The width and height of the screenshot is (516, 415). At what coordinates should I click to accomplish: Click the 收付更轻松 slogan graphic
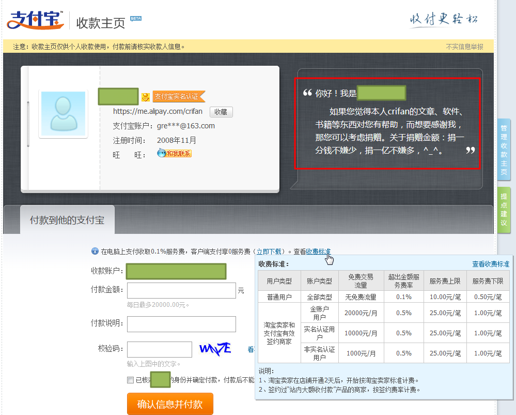click(x=444, y=19)
